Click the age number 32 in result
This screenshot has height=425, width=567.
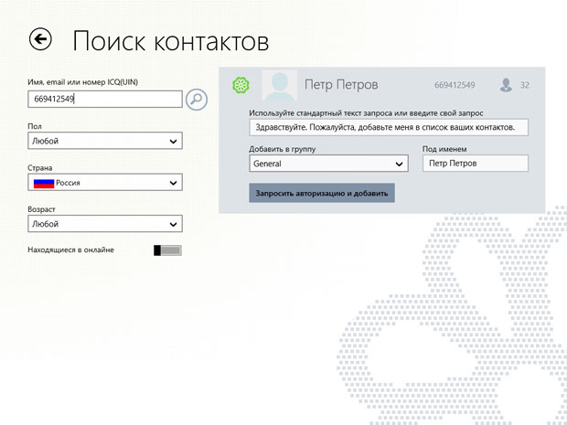[525, 86]
